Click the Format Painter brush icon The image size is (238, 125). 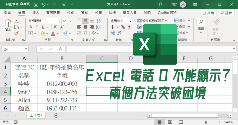pos(16,33)
